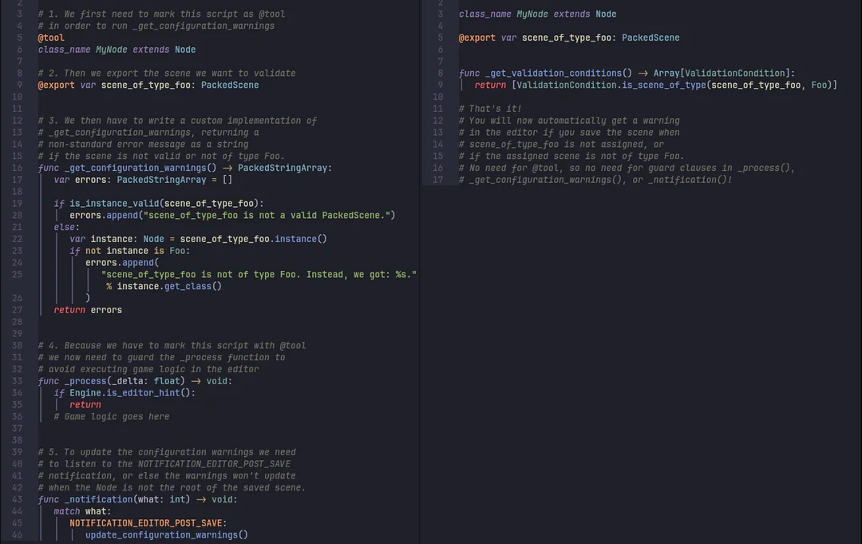The image size is (862, 544).
Task: Click the 'errors.append(' line at row 24
Action: click(x=122, y=263)
